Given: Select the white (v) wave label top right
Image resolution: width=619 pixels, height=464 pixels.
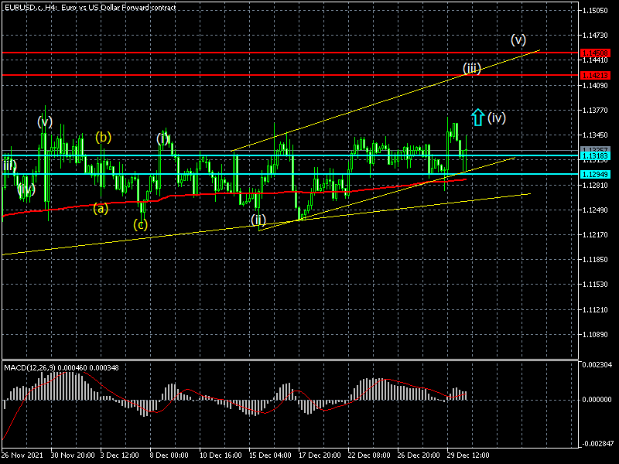Looking at the screenshot, I should (518, 39).
